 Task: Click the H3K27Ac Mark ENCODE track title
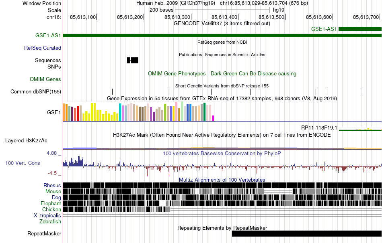(222, 135)
